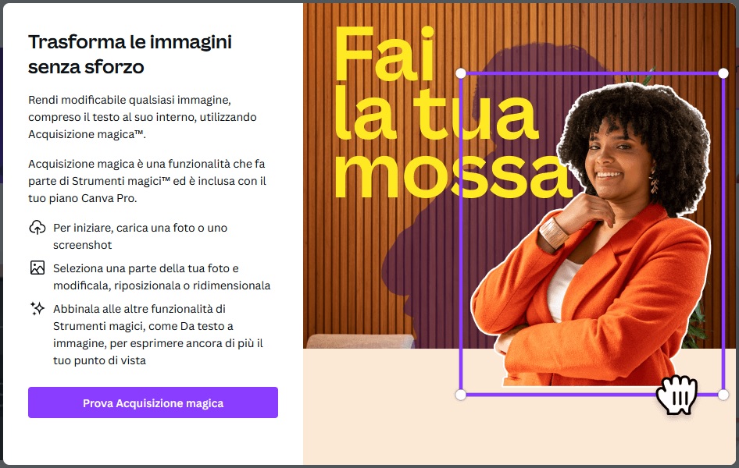Click the yellow 'Fai' headline word
Image resolution: width=739 pixels, height=468 pixels.
[x=384, y=53]
